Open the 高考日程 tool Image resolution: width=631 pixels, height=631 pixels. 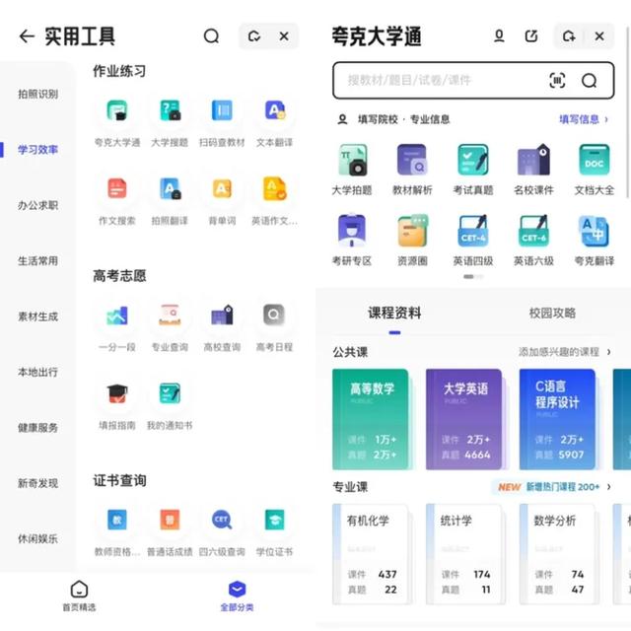[x=274, y=315]
